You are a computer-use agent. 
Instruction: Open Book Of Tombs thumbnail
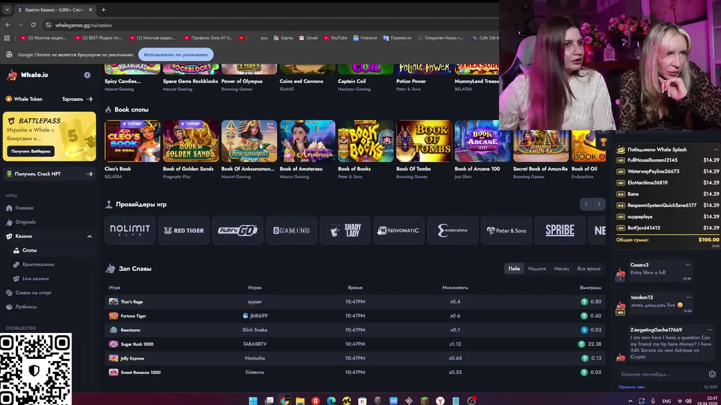click(424, 141)
